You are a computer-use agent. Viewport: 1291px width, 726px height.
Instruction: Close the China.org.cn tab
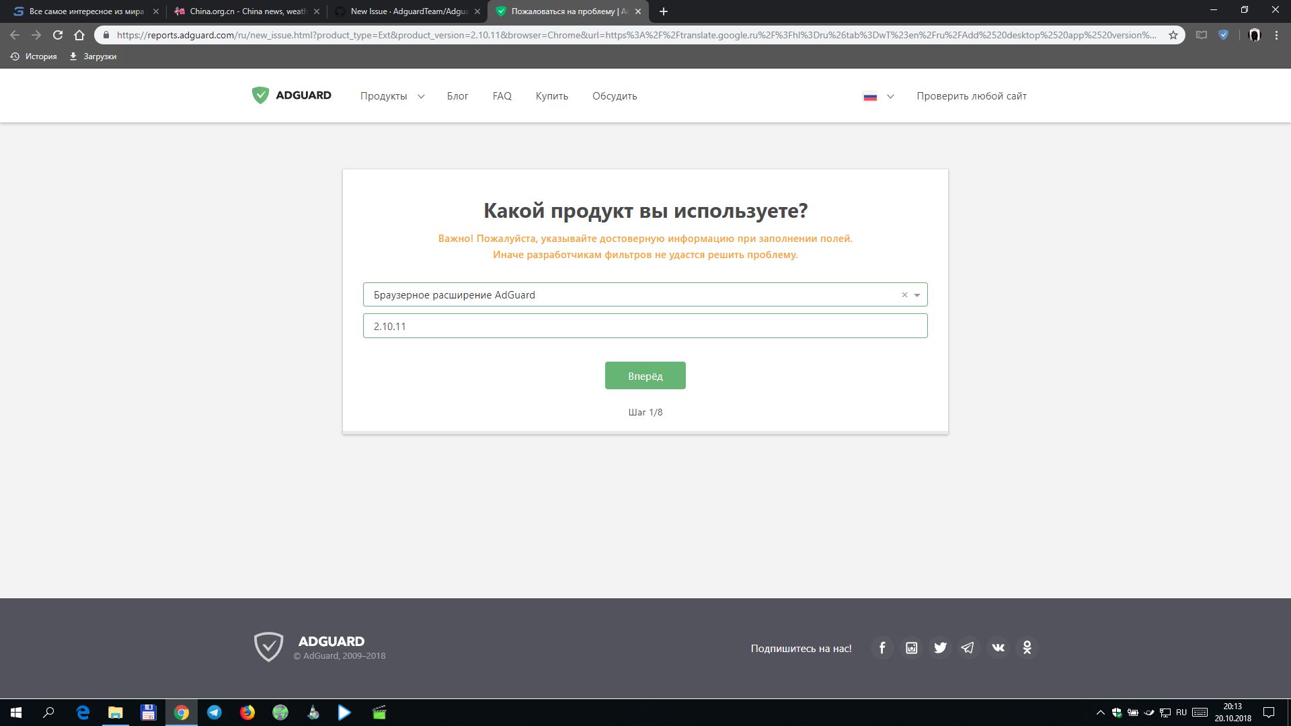tap(317, 11)
